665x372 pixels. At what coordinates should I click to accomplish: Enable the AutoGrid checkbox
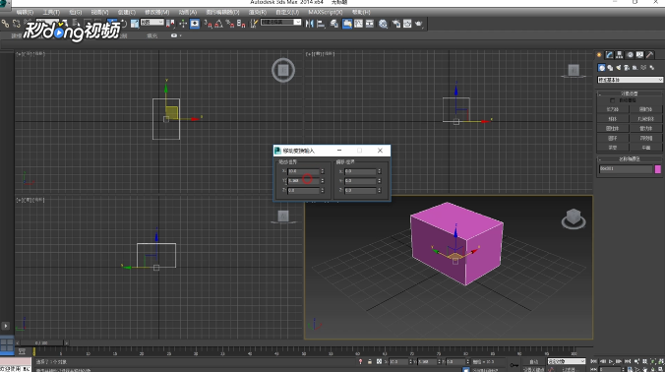pyautogui.click(x=612, y=100)
